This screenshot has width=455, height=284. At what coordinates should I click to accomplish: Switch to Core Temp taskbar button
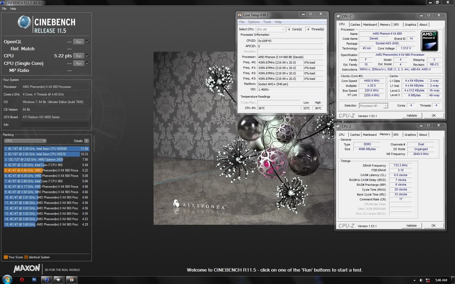click(71, 280)
